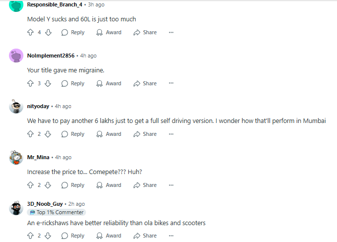Image resolution: width=337 pixels, height=242 pixels.
Task: Expand more options on nityoday's comment
Action: coord(171,134)
